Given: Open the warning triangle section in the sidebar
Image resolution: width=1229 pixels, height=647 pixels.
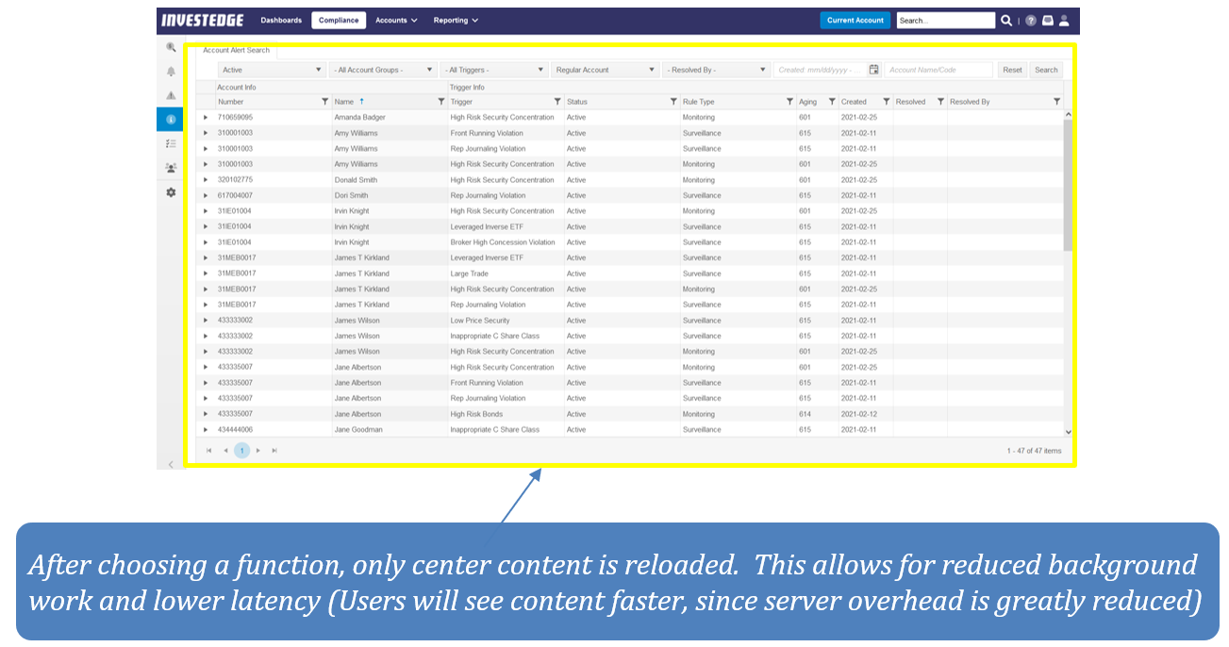Looking at the screenshot, I should (x=171, y=95).
